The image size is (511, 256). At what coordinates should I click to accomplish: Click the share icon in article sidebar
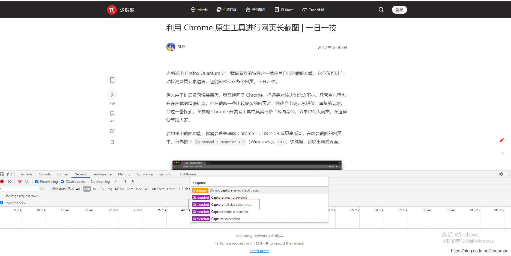[112, 131]
